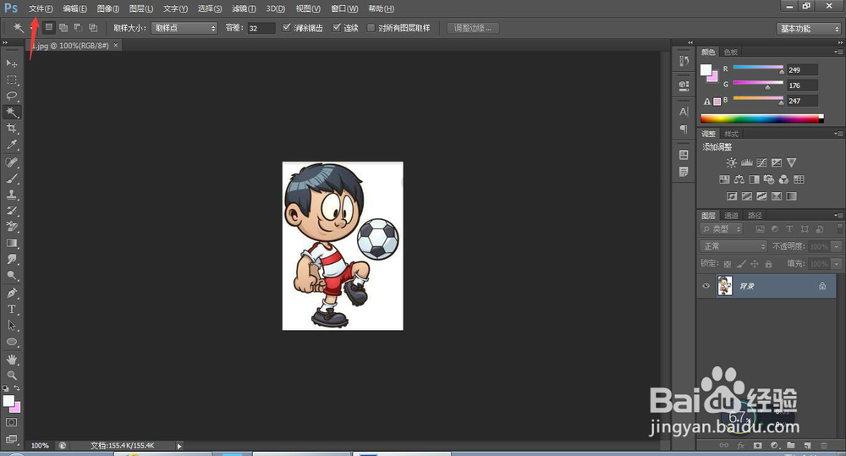Toggle the layer filter switch
The image size is (846, 456).
click(839, 228)
